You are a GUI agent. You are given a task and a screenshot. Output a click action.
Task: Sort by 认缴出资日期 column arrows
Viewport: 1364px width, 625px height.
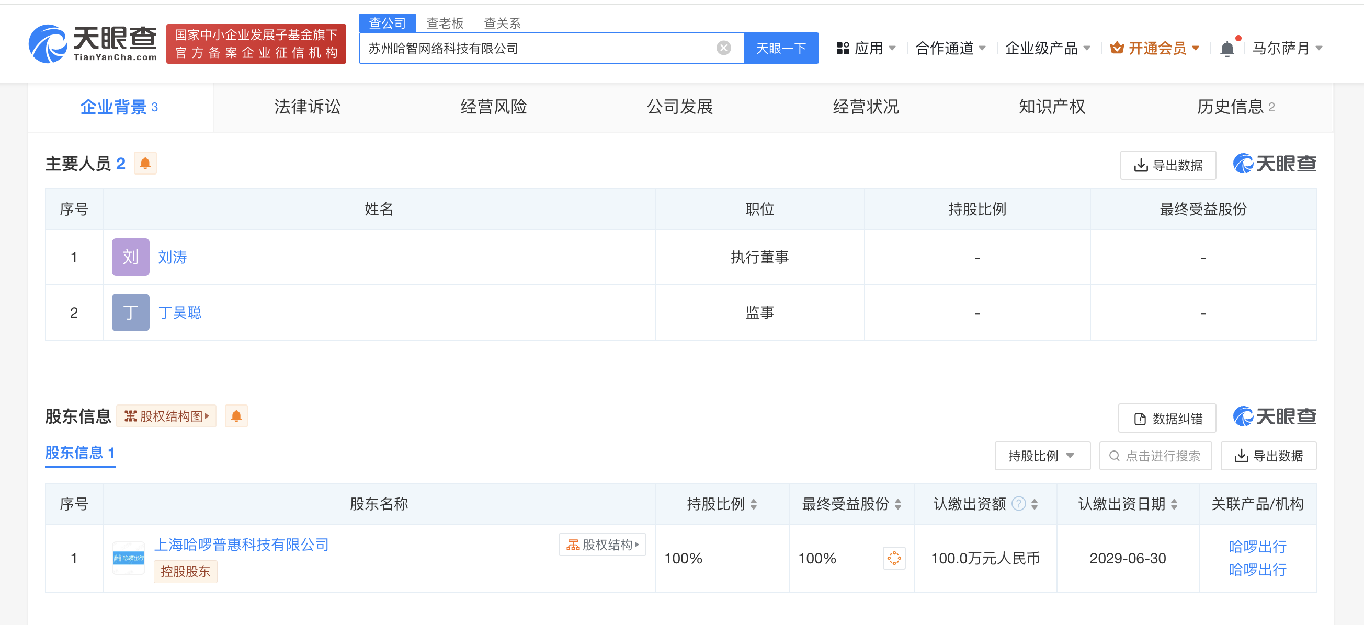click(x=1175, y=504)
